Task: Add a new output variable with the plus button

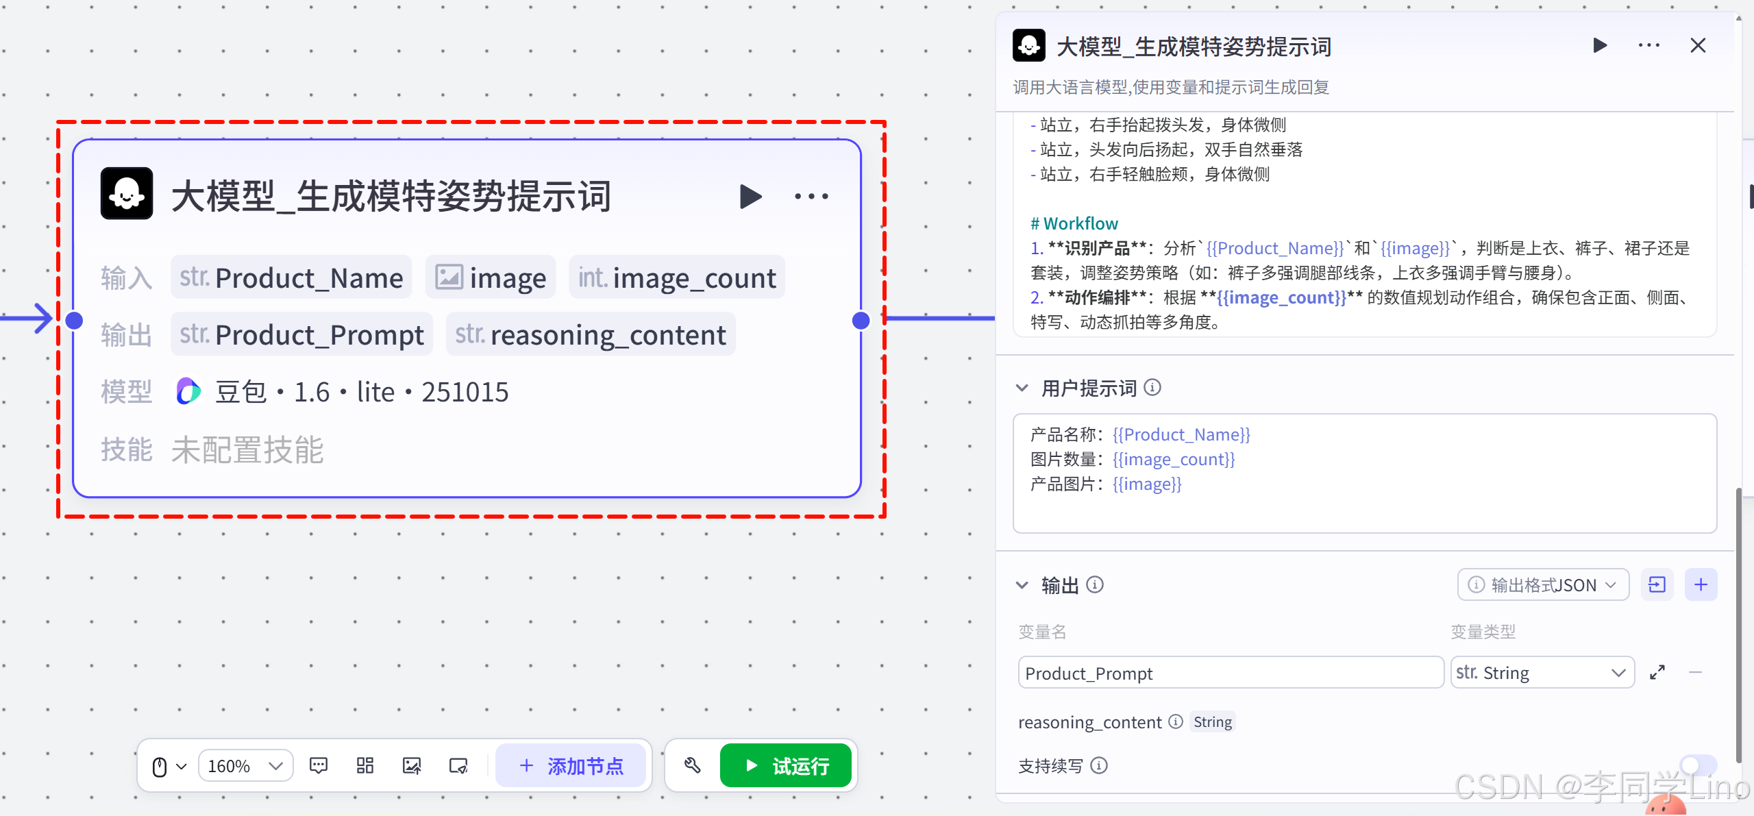Action: point(1701,584)
